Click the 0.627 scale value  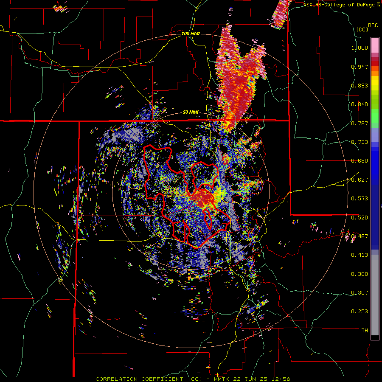pos(360,180)
